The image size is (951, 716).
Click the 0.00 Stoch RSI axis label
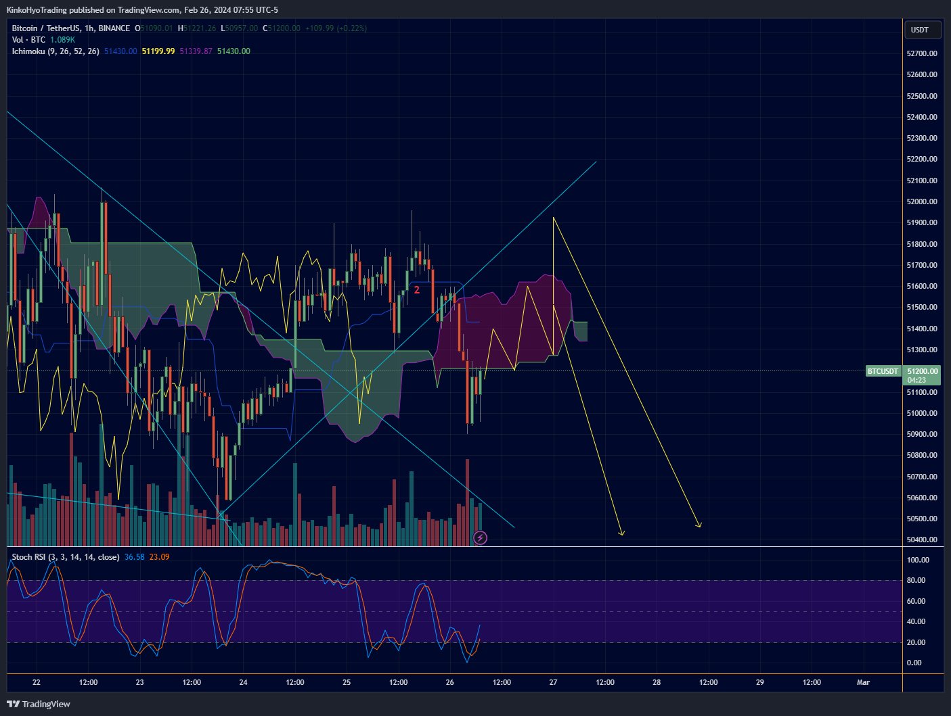click(x=914, y=663)
